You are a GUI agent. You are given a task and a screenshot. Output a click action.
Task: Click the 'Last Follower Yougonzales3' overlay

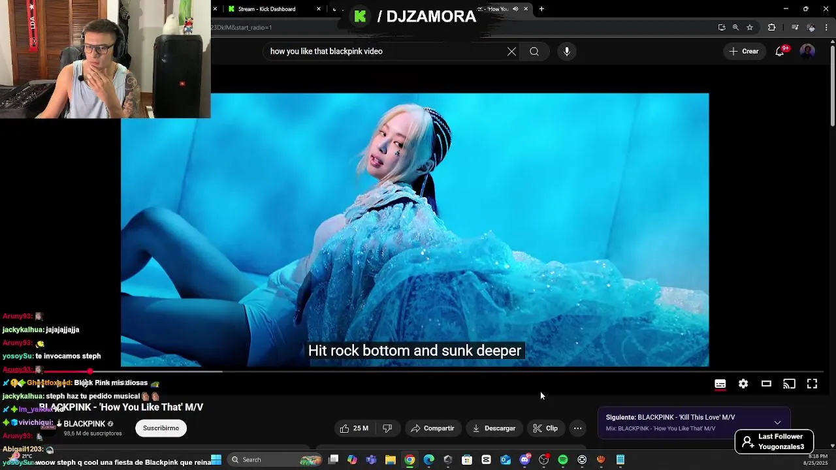tap(774, 442)
